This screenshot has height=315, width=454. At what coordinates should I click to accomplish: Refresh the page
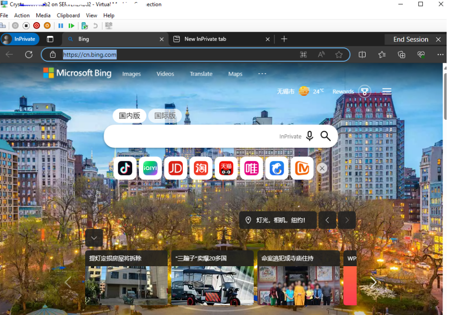pyautogui.click(x=29, y=54)
